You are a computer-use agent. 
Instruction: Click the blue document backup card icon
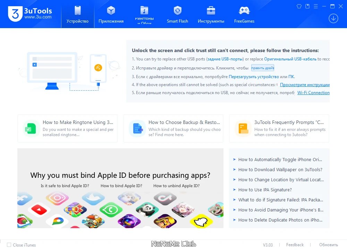tap(137, 129)
